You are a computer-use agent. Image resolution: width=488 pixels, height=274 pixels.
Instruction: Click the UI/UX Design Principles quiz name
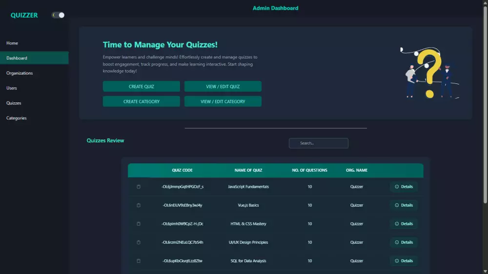pos(248,242)
